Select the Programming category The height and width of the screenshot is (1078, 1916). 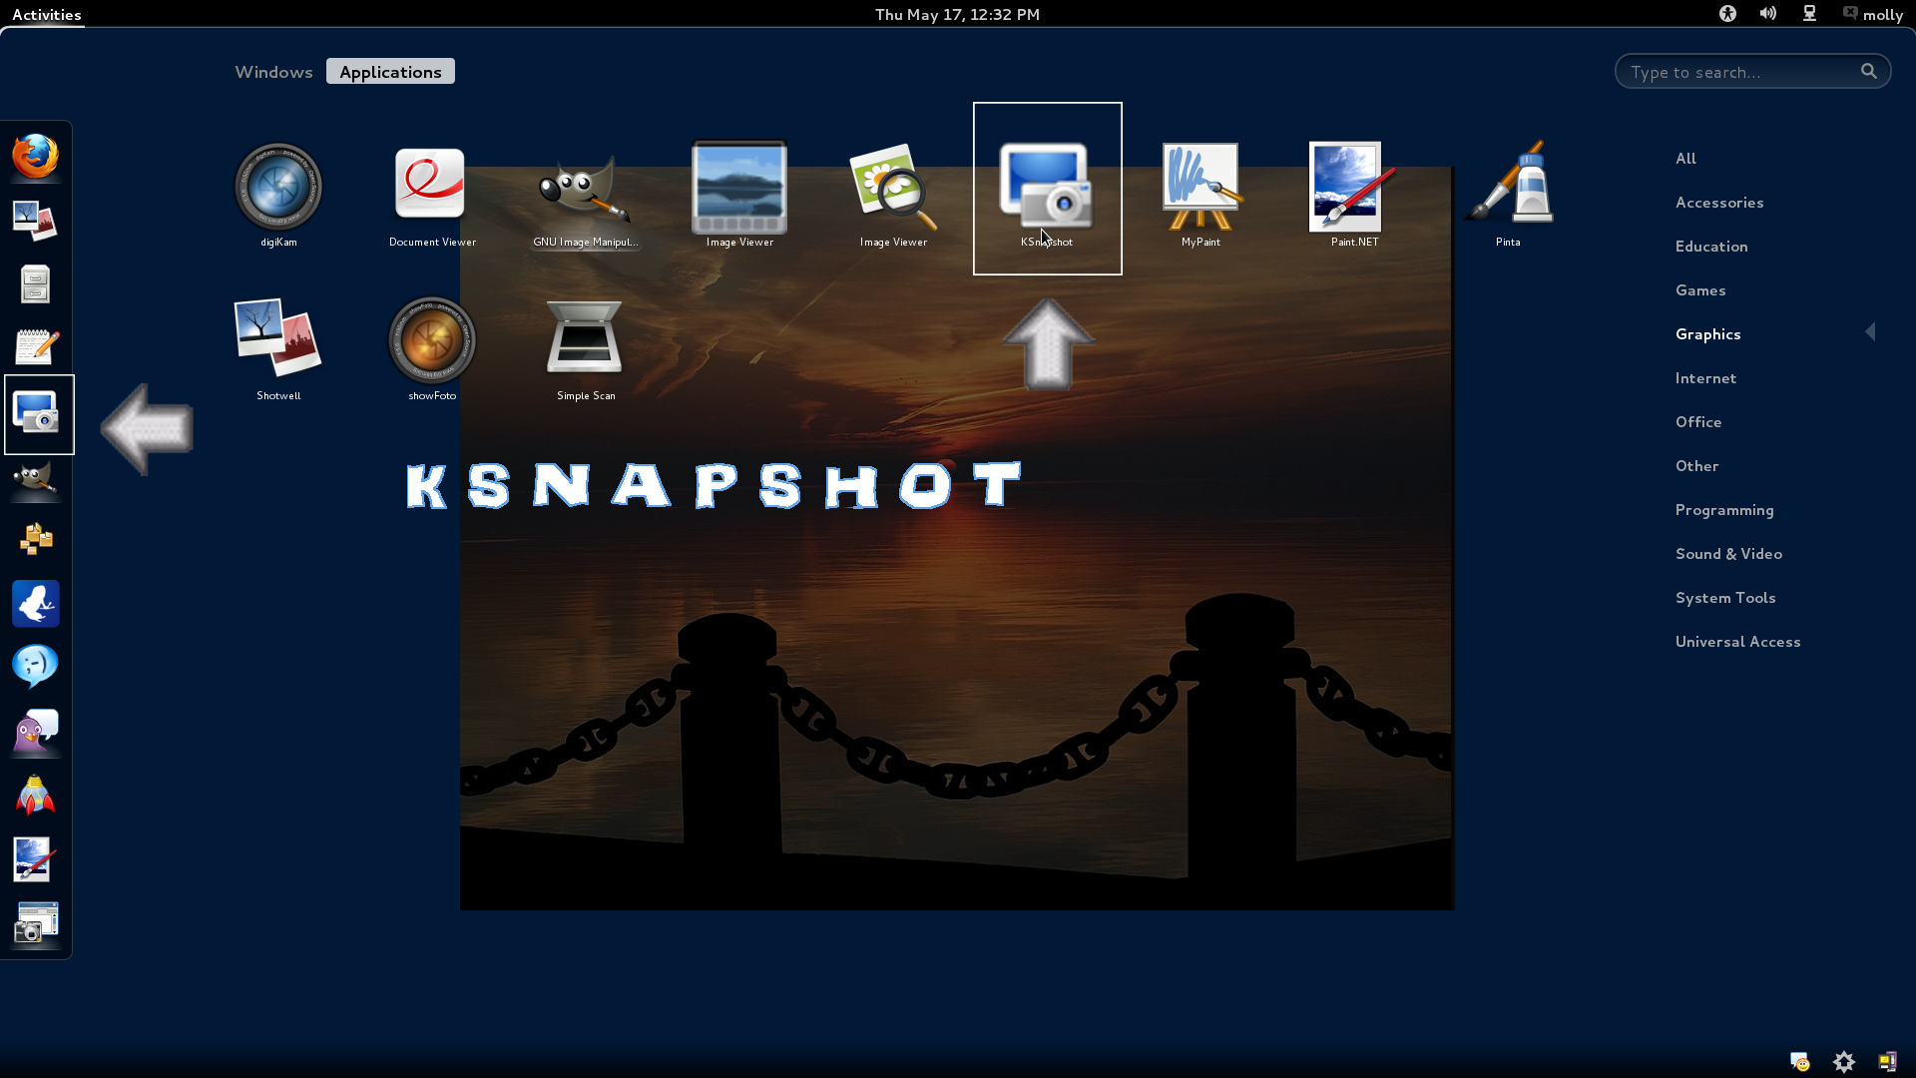[1724, 509]
